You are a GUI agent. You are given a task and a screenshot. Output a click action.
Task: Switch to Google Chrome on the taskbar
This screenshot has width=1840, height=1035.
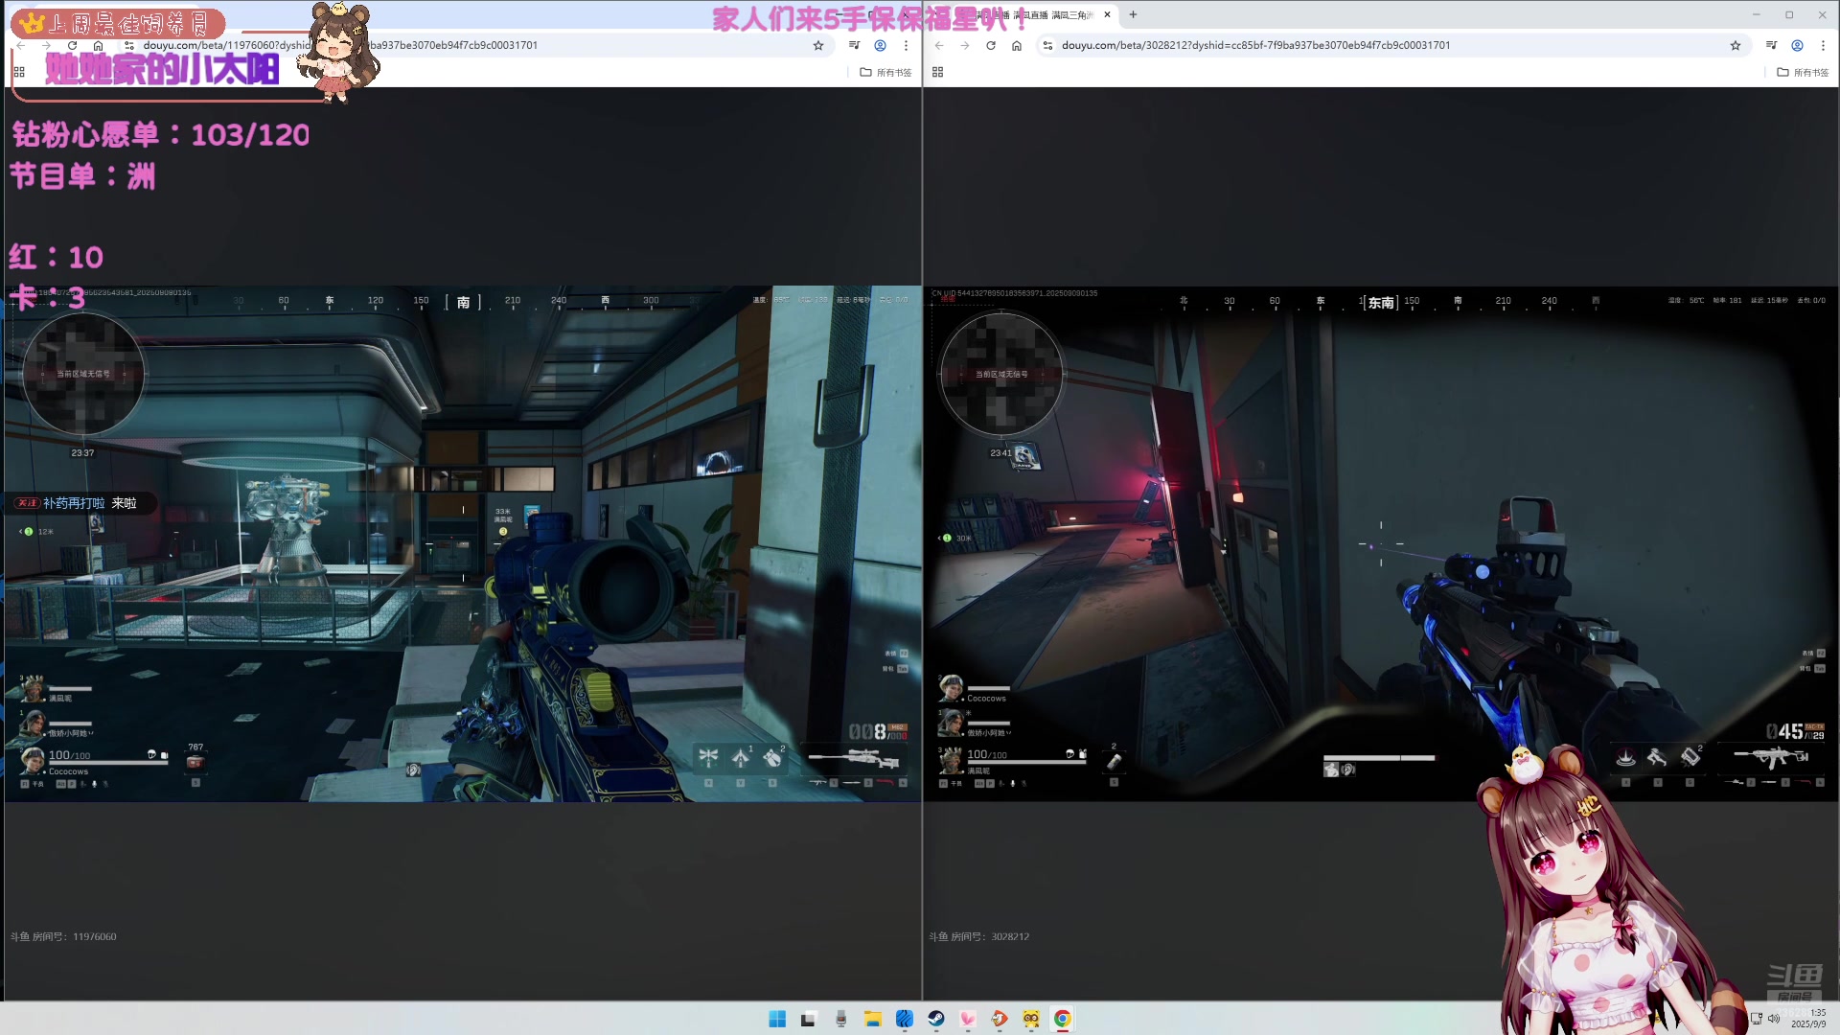[1063, 1019]
